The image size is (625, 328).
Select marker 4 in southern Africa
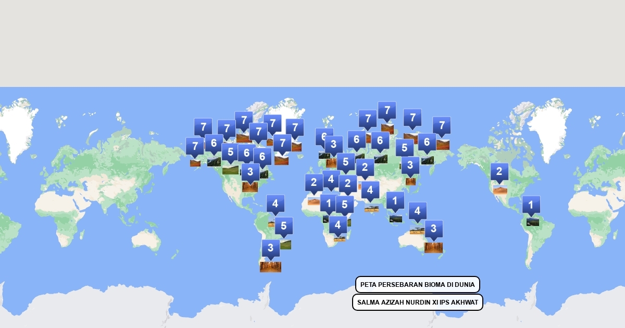tap(338, 225)
